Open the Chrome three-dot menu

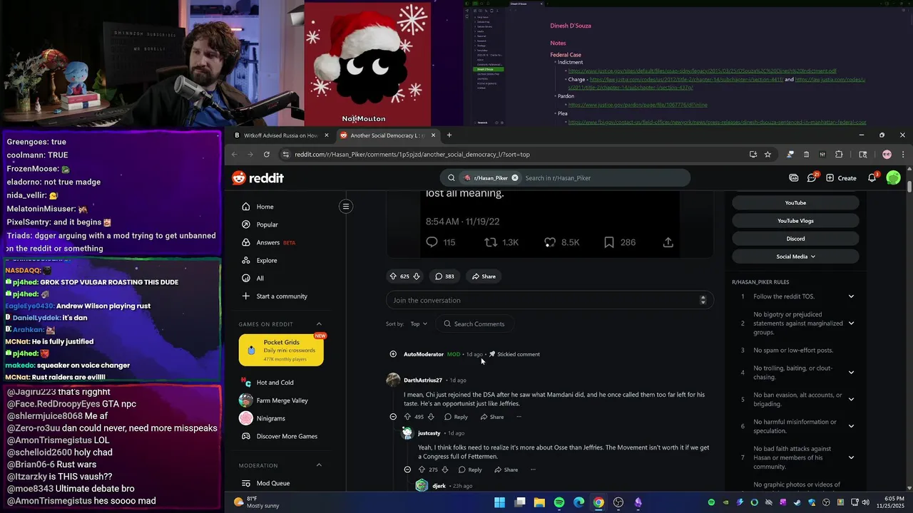(x=903, y=154)
